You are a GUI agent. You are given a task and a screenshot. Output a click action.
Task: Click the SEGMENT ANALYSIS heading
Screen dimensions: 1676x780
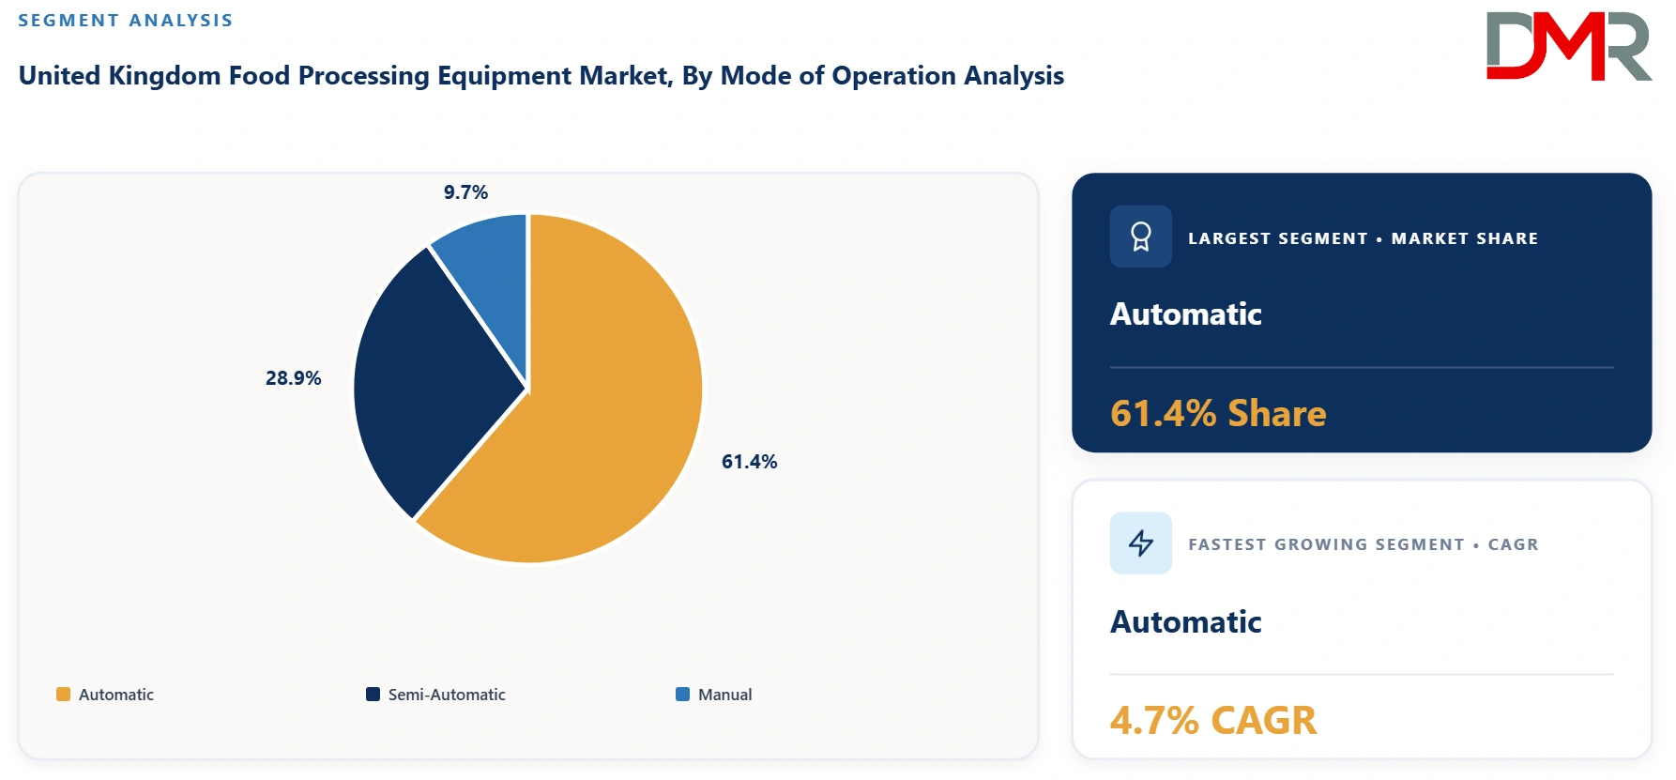[126, 21]
